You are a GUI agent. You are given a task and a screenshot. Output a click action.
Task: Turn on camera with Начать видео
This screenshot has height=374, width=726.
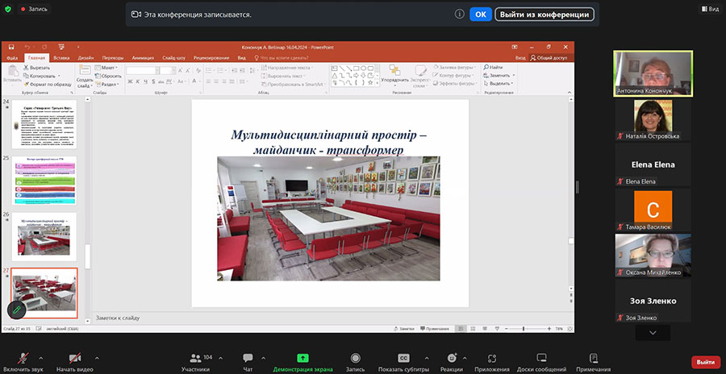75,358
